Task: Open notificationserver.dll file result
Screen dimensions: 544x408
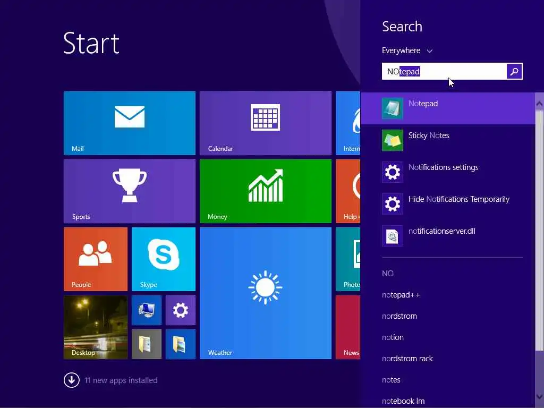Action: [448, 236]
